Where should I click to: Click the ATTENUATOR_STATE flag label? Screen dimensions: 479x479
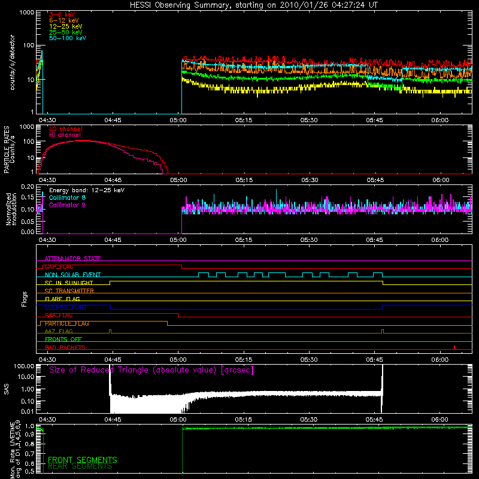[x=72, y=259]
